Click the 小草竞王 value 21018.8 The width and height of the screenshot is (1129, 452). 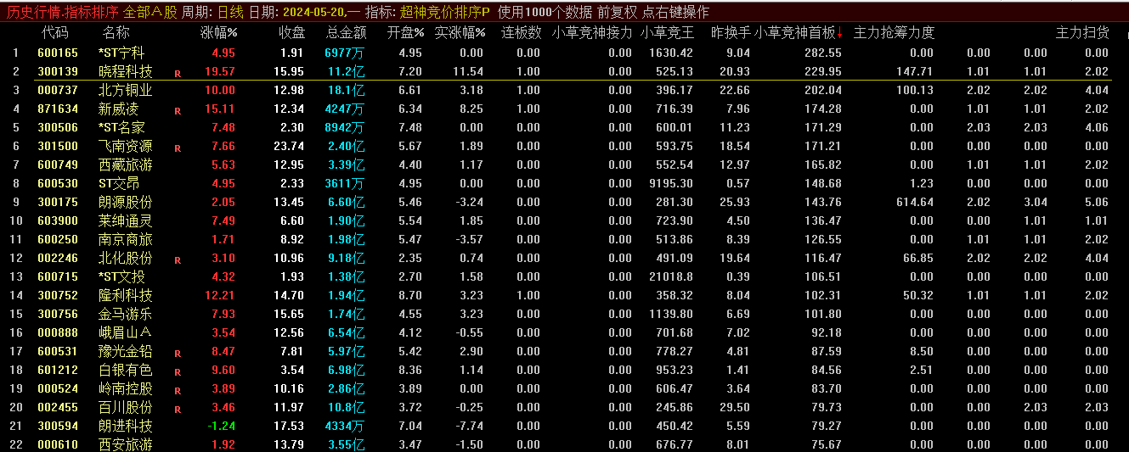pyautogui.click(x=670, y=276)
